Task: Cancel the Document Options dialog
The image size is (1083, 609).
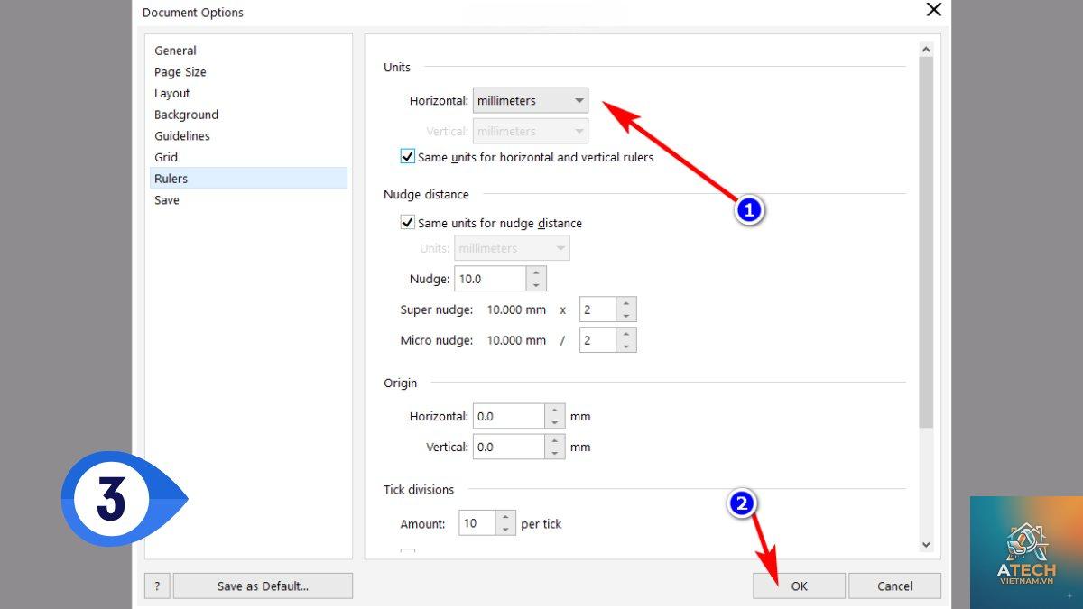Action: pos(894,586)
